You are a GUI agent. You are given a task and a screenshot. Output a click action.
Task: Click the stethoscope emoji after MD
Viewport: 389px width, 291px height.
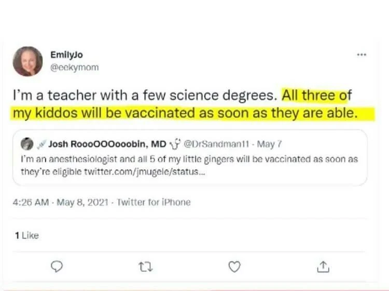coord(174,143)
